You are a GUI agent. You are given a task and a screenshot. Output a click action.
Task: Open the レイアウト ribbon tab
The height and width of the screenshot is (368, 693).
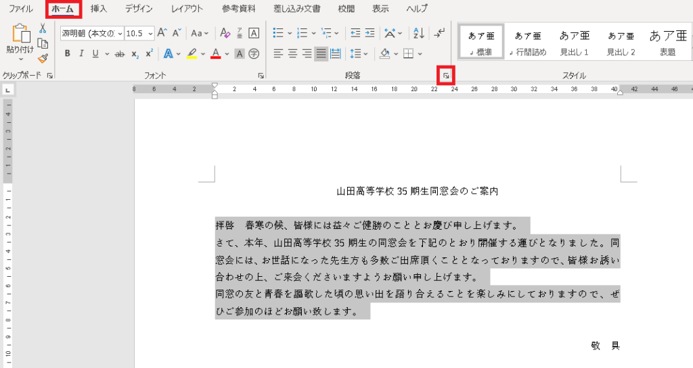[187, 9]
